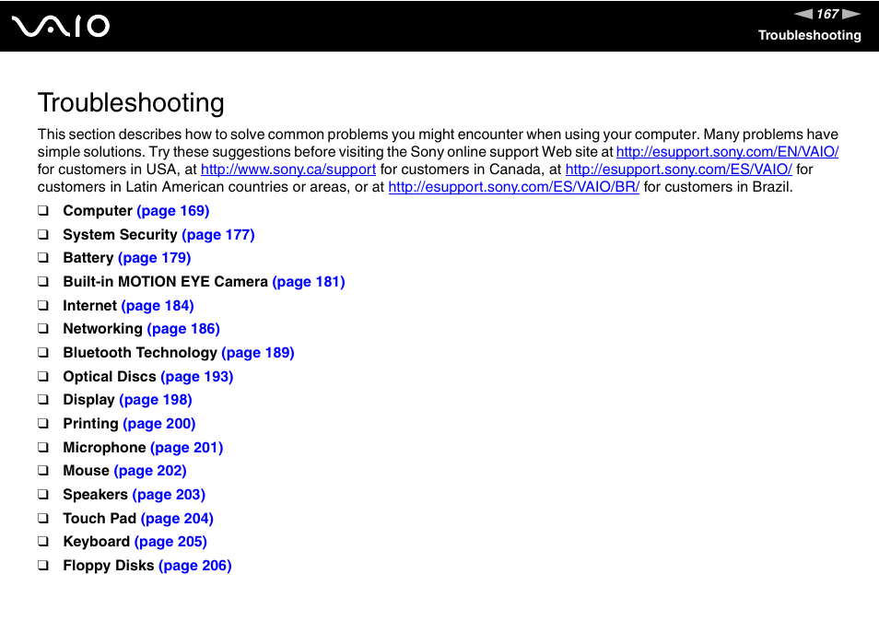Jump to Computer (page 169)
The height and width of the screenshot is (621, 879).
pyautogui.click(x=172, y=211)
